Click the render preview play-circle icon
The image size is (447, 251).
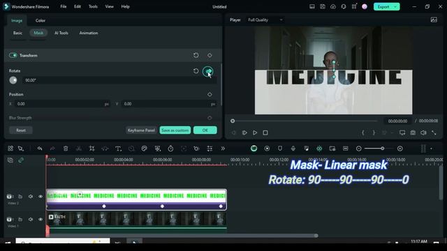[x=267, y=149]
